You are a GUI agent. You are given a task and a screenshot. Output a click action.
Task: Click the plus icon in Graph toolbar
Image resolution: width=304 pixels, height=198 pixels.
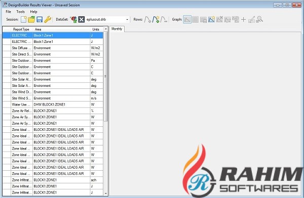(x=244, y=19)
